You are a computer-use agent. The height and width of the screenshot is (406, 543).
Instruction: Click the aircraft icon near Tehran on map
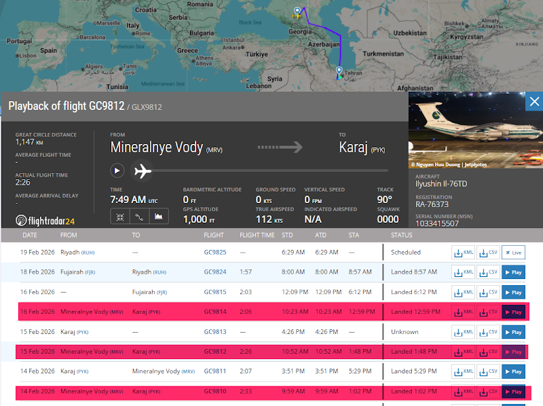click(x=339, y=70)
